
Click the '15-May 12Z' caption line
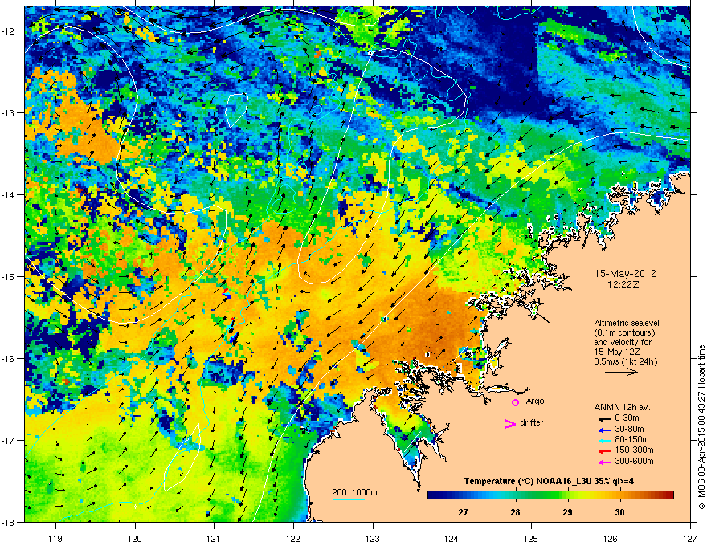[x=615, y=352]
